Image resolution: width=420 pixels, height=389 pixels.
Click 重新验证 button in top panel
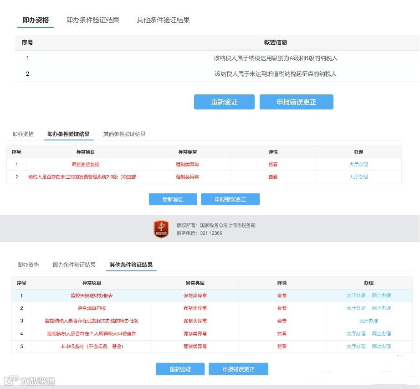[x=224, y=102]
